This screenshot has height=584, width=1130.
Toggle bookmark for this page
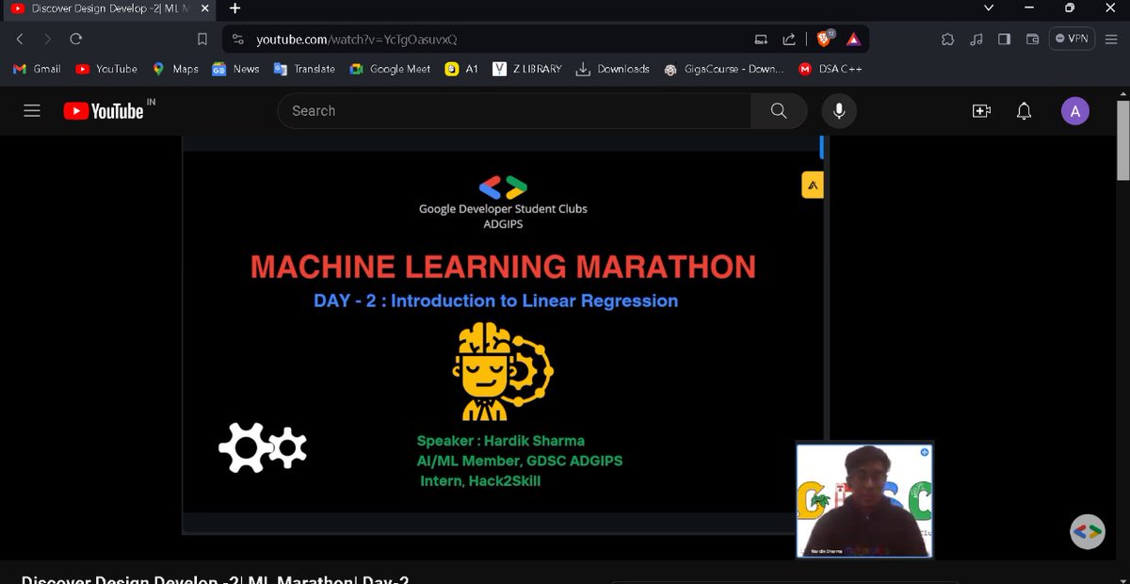tap(201, 39)
